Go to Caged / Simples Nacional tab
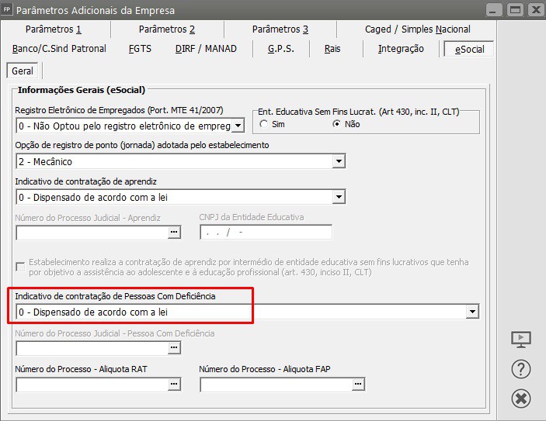Screen dimensions: 546x421 coord(418,29)
